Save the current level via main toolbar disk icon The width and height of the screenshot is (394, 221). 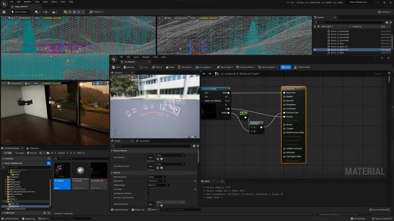coord(4,12)
